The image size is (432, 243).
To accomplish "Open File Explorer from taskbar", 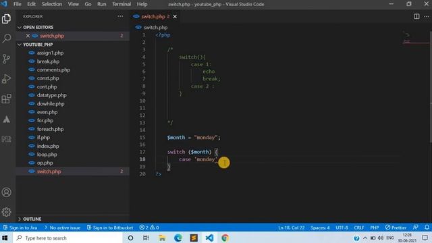I will tap(162, 238).
